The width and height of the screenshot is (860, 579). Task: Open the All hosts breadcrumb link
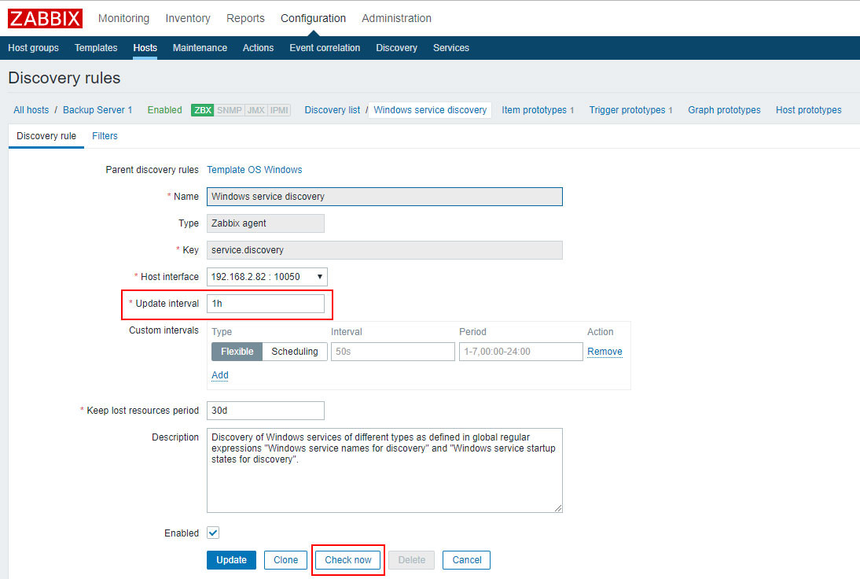click(x=31, y=110)
